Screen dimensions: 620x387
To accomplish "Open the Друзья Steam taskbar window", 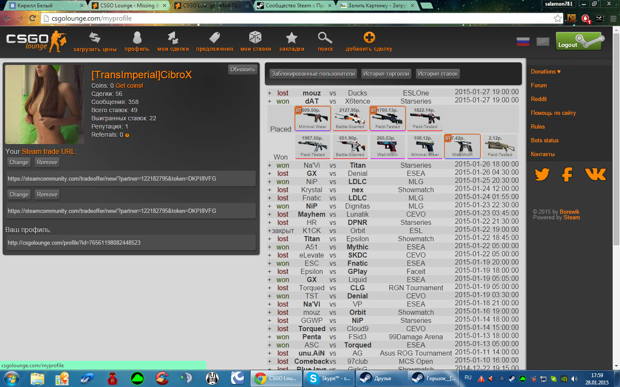I will (x=381, y=378).
